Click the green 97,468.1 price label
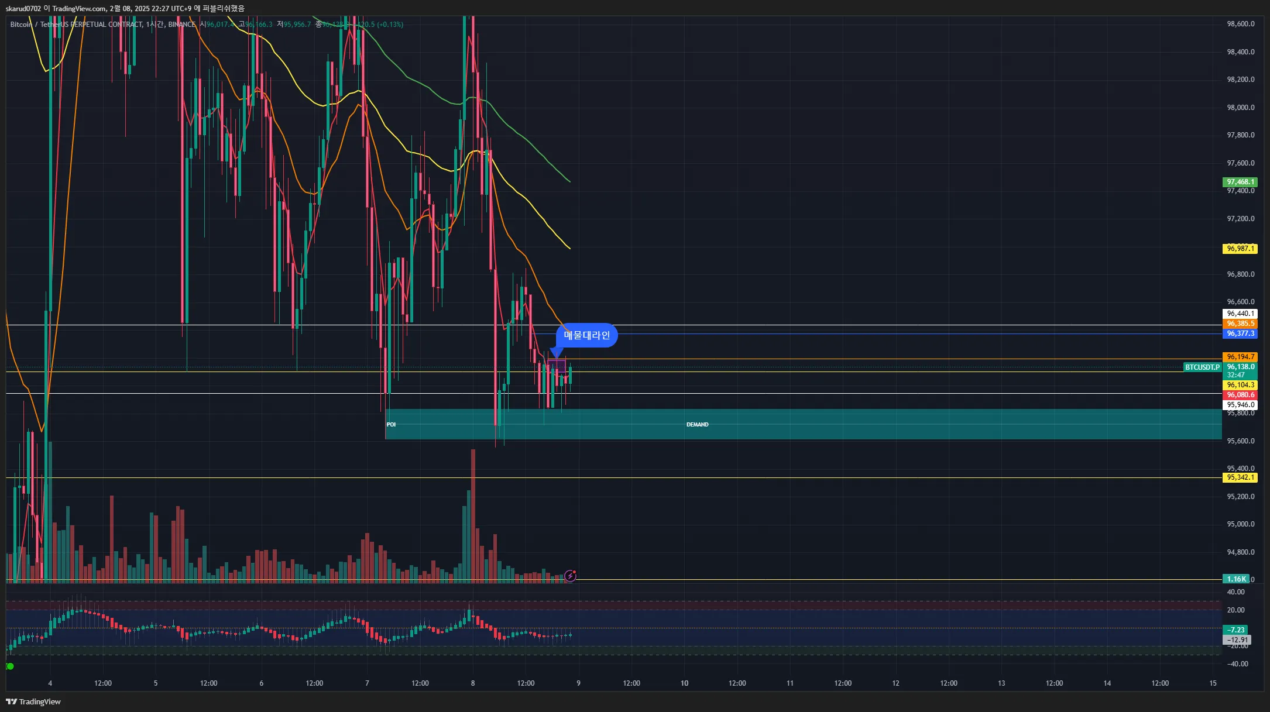Viewport: 1270px width, 712px height. [1240, 182]
